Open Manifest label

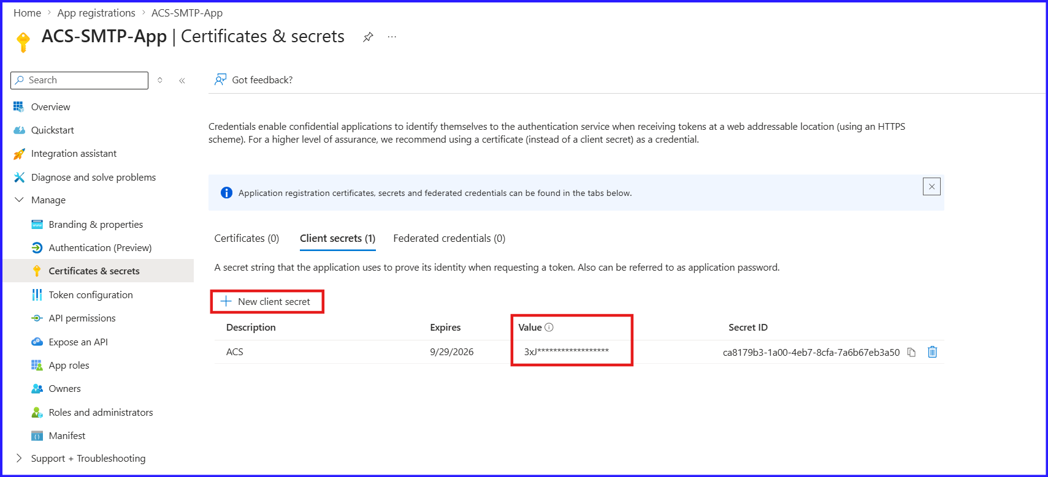click(x=67, y=436)
